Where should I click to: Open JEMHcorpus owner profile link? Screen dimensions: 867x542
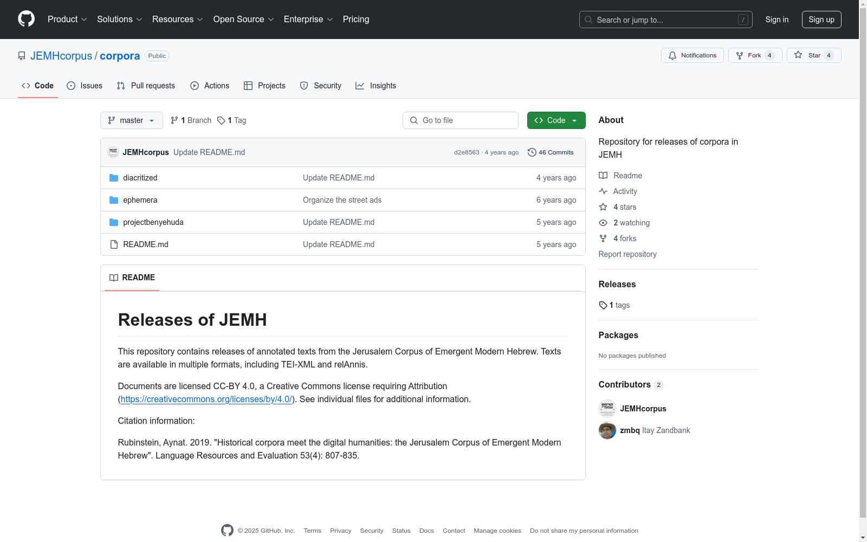[61, 56]
